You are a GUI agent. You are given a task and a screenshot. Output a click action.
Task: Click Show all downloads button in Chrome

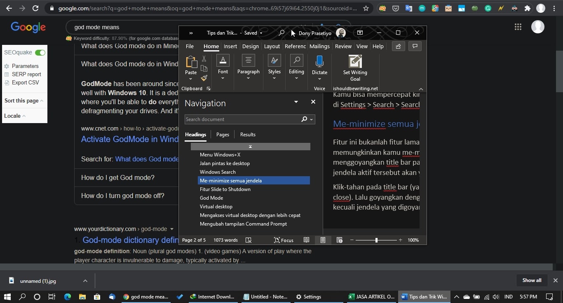[x=532, y=280]
